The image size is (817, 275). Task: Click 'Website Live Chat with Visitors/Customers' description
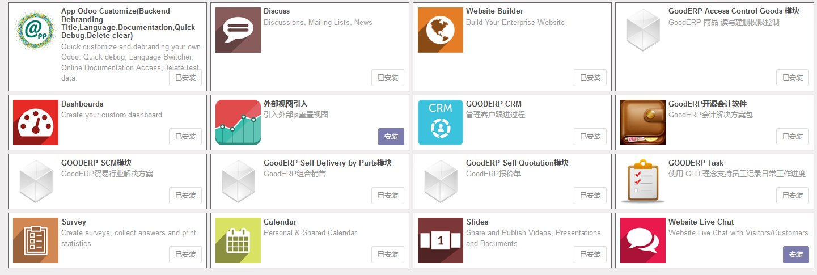point(738,232)
